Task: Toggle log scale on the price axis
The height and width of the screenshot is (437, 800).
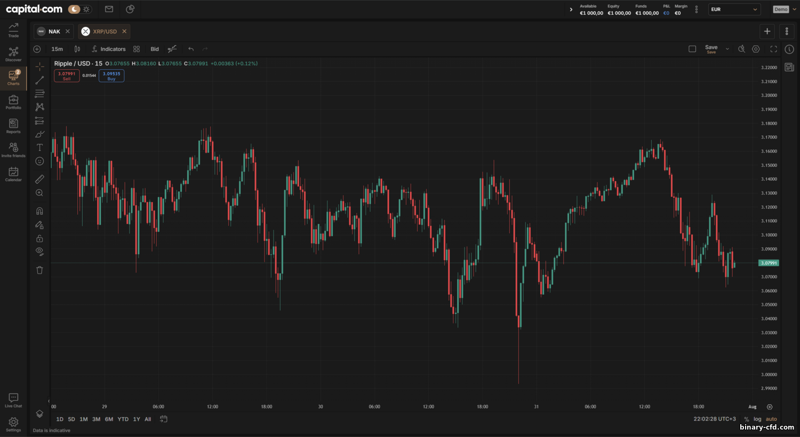Action: [757, 419]
